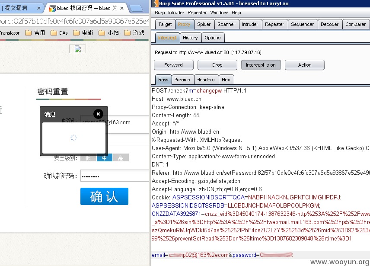Open the 游戏 bookmarks folder
The width and height of the screenshot is (370, 266).
coord(134,32)
